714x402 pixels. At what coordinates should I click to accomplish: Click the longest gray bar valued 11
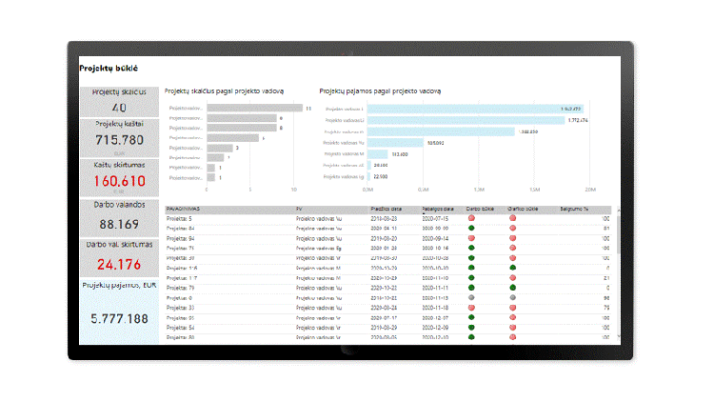click(x=253, y=108)
